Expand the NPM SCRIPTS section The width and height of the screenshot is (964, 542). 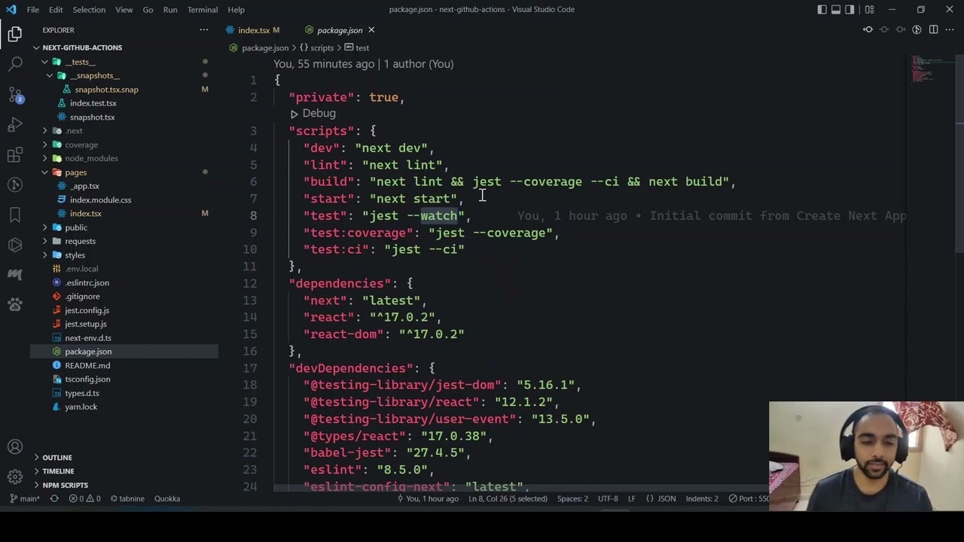click(65, 485)
